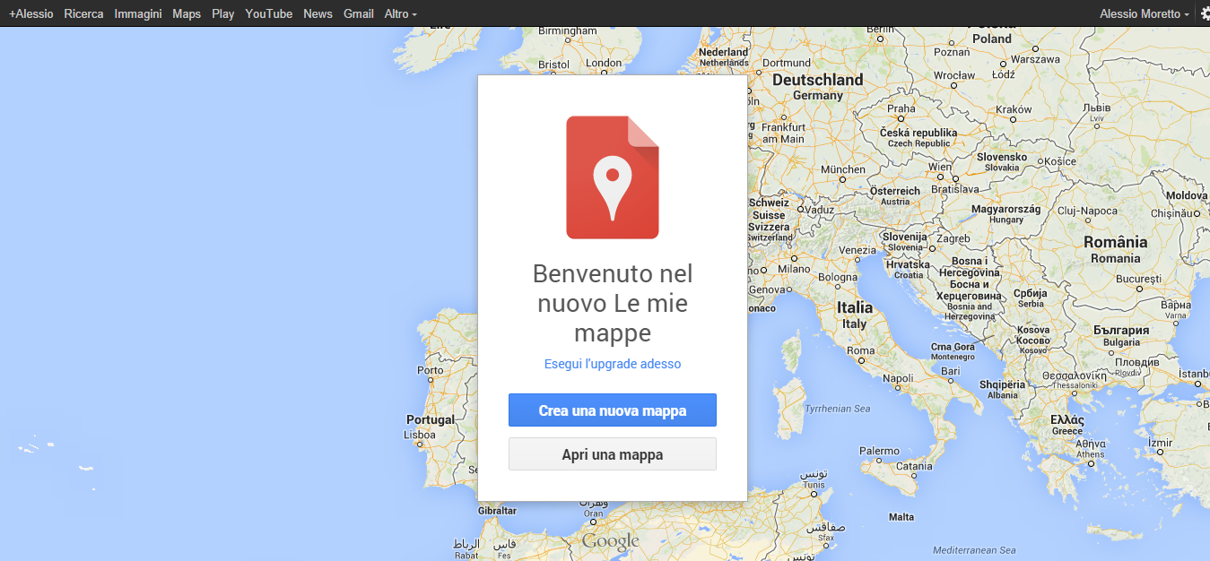The width and height of the screenshot is (1210, 561).
Task: Click the Warszawa city label
Action: (x=1034, y=59)
